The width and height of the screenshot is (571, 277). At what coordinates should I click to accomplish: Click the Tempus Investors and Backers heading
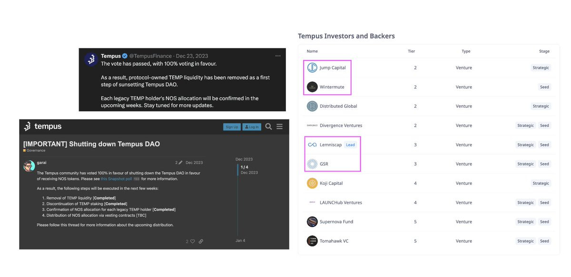(346, 36)
